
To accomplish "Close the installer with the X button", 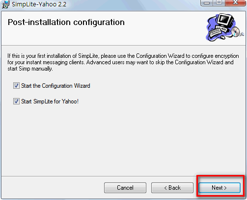I will pos(235,3).
